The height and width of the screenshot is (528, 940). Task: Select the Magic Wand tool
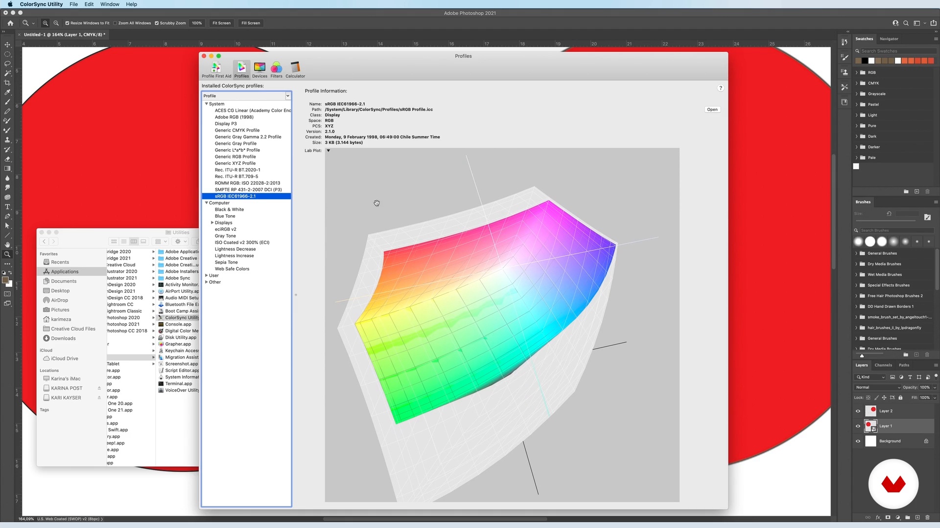7,73
